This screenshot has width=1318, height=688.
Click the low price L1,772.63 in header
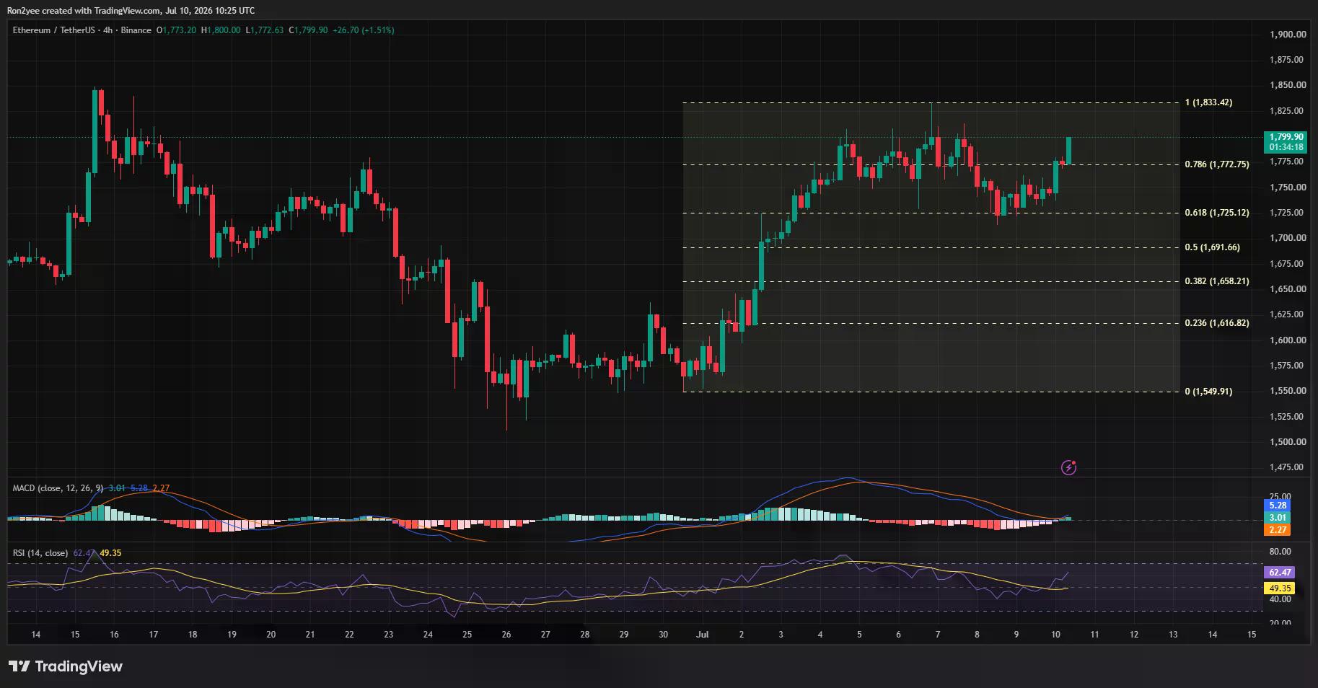pyautogui.click(x=265, y=30)
